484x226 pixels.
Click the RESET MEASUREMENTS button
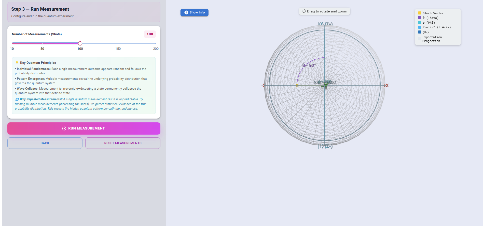(x=123, y=143)
